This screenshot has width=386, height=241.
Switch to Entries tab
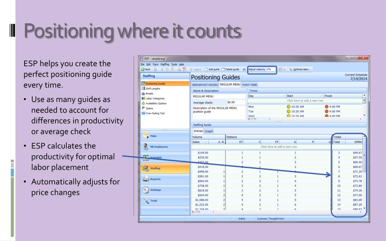click(x=198, y=131)
